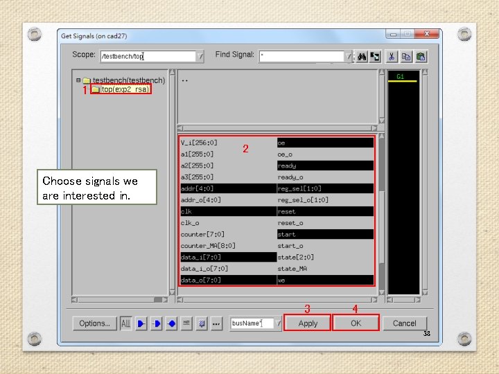Click into the busName text field
The image size is (499, 374).
[252, 323]
